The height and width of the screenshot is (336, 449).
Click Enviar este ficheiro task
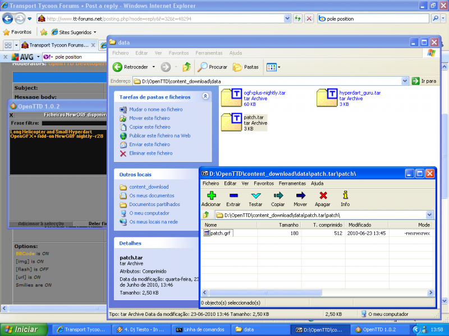[x=149, y=144]
